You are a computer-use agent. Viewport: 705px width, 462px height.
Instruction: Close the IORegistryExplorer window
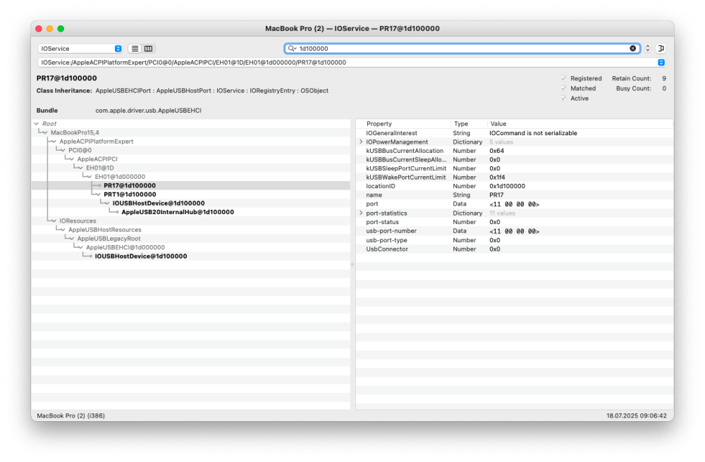39,29
